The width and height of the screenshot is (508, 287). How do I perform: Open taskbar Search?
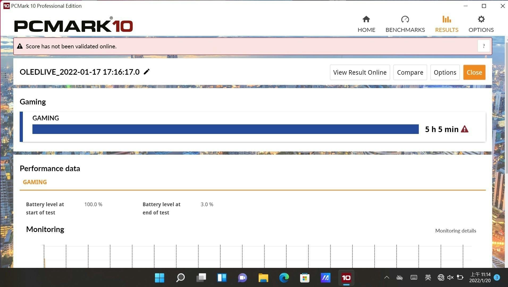pos(180,278)
